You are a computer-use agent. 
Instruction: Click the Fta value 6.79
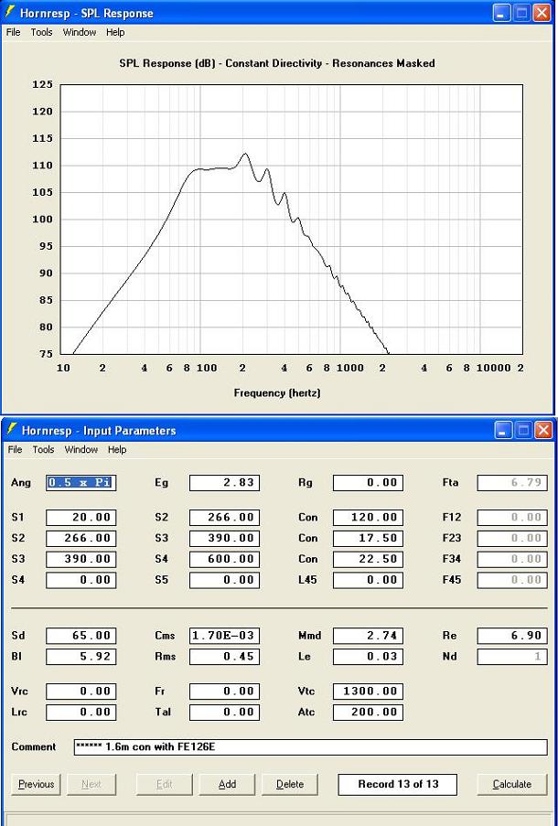[512, 483]
